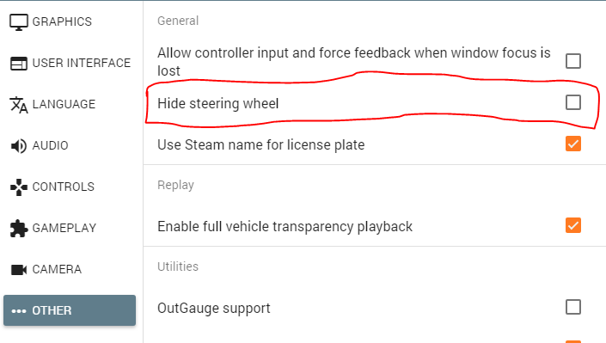
Task: Enable the Hide steering wheel checkbox
Action: pyautogui.click(x=572, y=102)
